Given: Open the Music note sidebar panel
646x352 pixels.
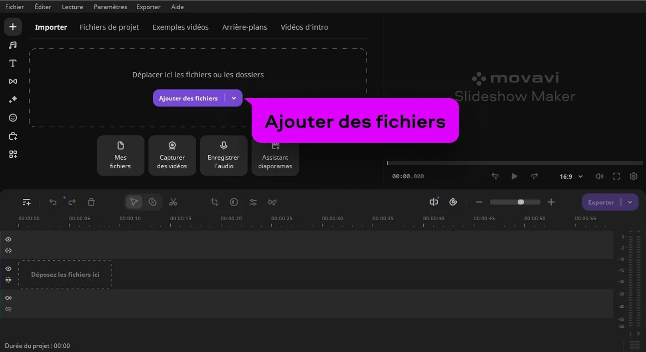Looking at the screenshot, I should point(13,45).
